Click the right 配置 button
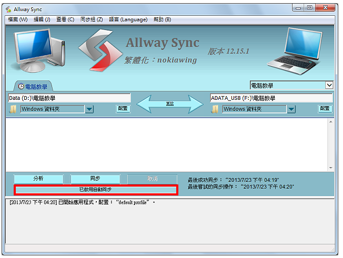Screen dimensions: 343x258 pos(325,109)
